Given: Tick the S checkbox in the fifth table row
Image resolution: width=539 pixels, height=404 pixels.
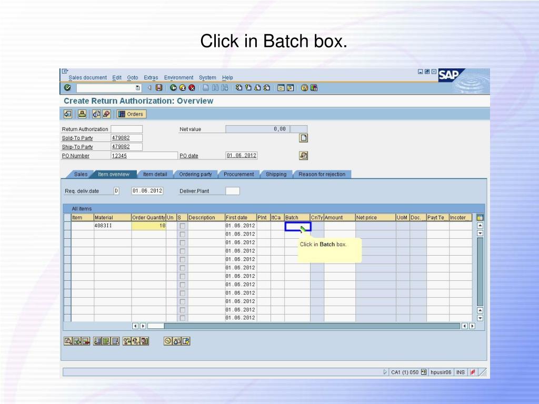Looking at the screenshot, I should click(x=183, y=259).
